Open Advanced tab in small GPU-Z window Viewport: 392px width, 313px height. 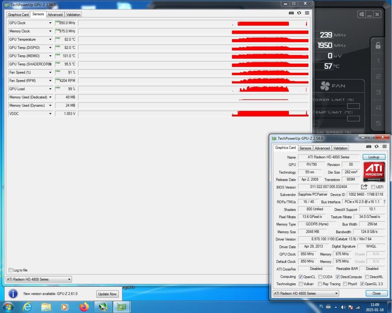tap(322, 148)
